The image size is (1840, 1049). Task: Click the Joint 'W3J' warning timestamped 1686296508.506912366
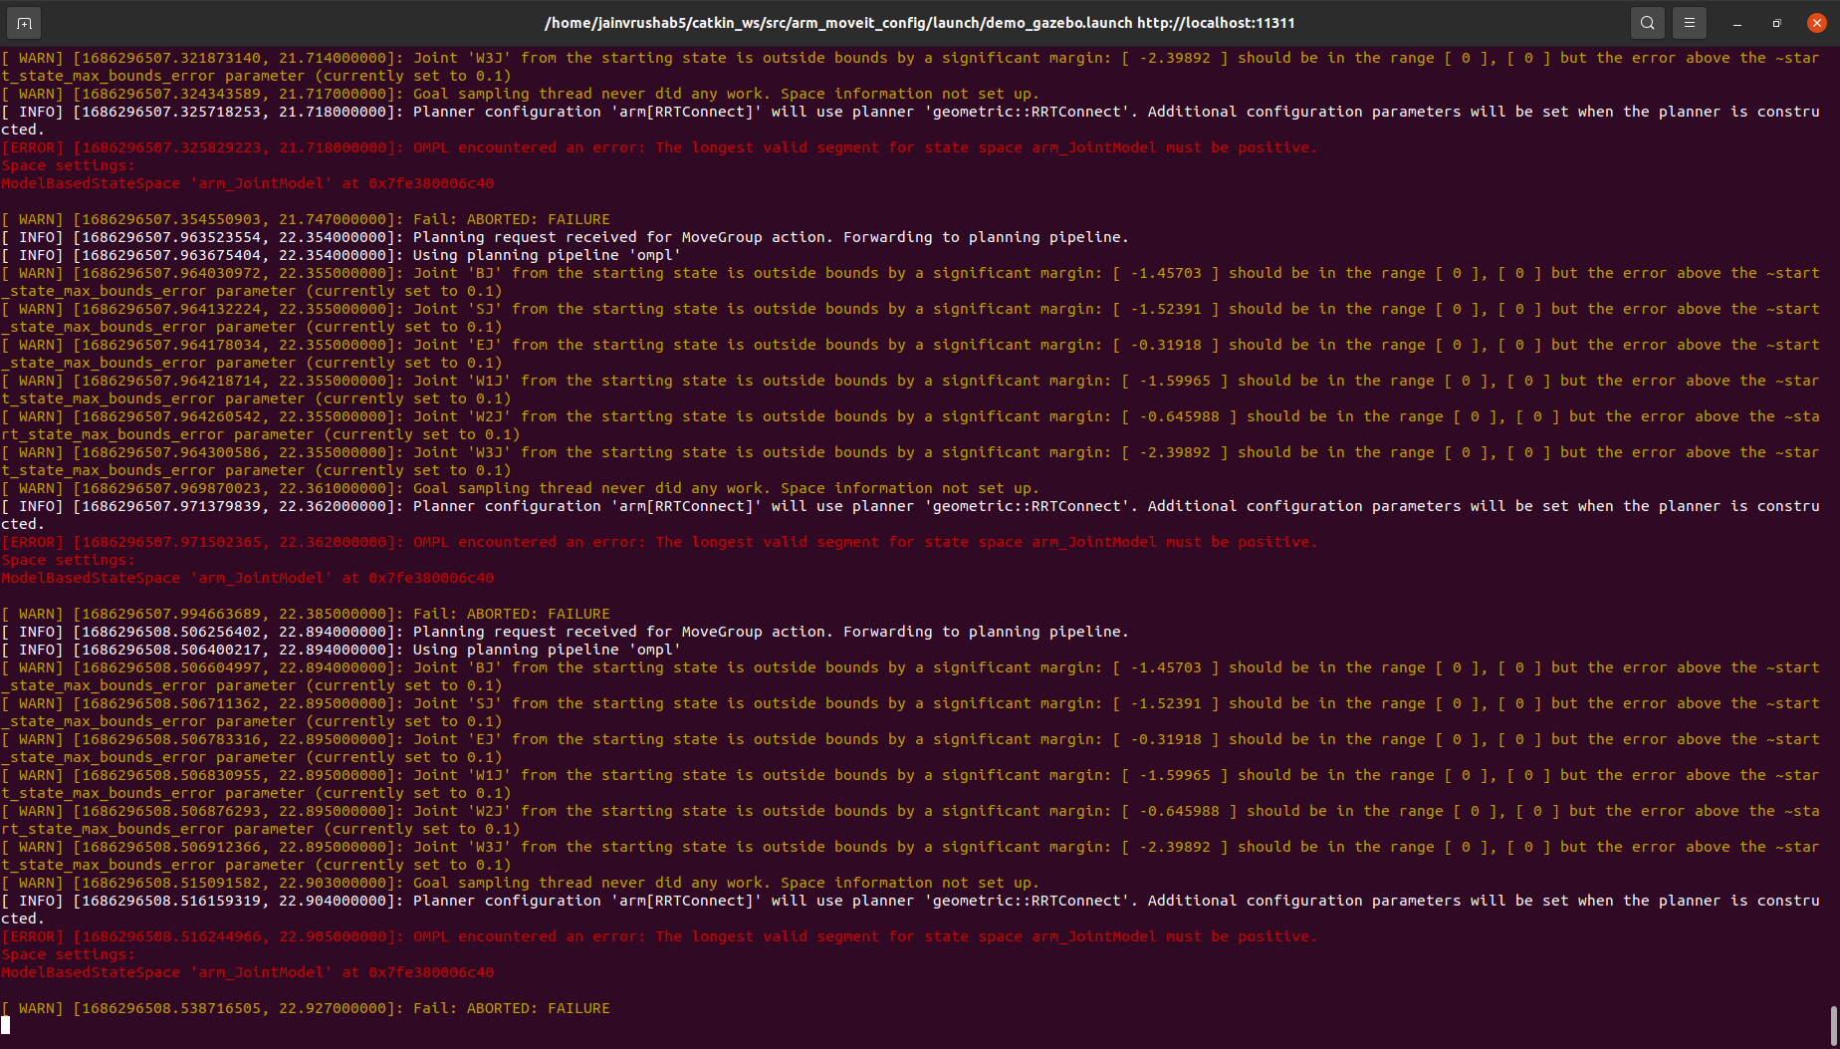[910, 856]
